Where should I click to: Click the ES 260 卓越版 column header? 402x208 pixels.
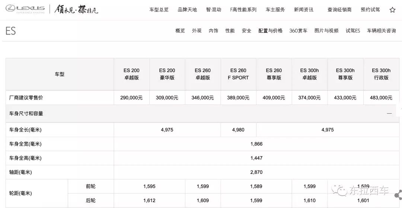click(x=203, y=74)
